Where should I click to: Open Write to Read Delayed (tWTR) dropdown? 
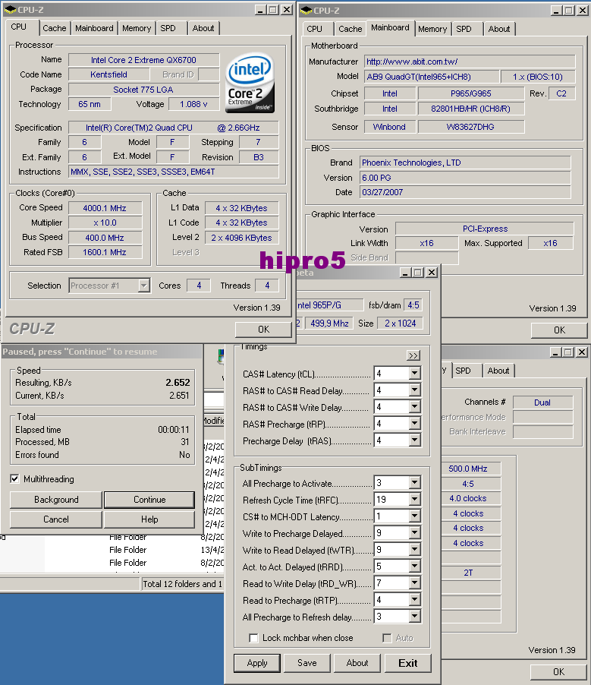415,550
